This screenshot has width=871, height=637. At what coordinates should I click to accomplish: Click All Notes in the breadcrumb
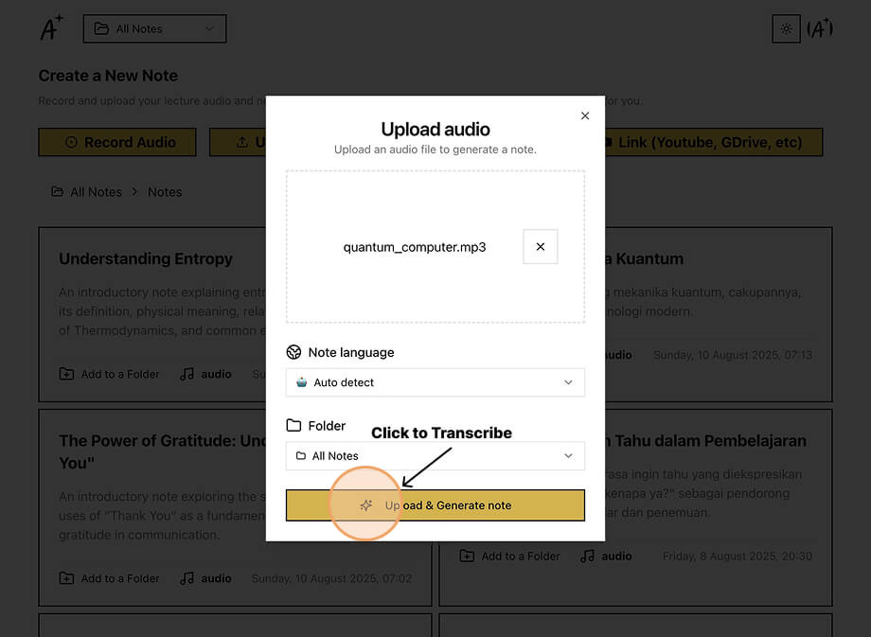pos(96,192)
